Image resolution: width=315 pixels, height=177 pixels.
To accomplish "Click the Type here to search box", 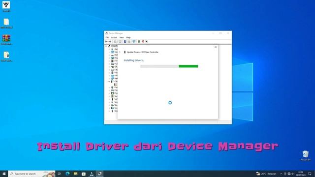I will (31, 174).
